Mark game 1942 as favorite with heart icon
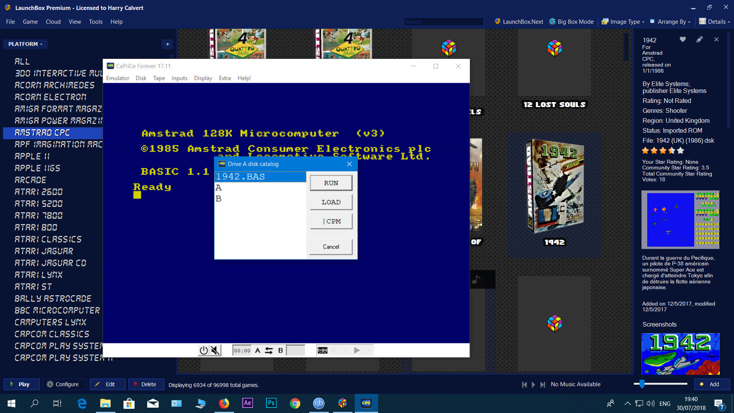The width and height of the screenshot is (734, 413). [x=683, y=39]
